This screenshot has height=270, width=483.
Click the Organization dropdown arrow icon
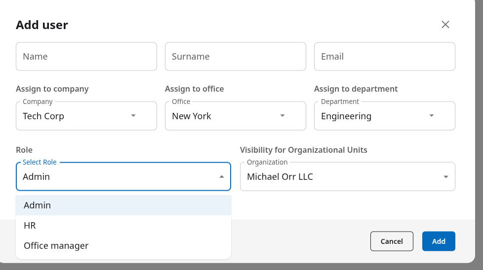[x=445, y=177]
